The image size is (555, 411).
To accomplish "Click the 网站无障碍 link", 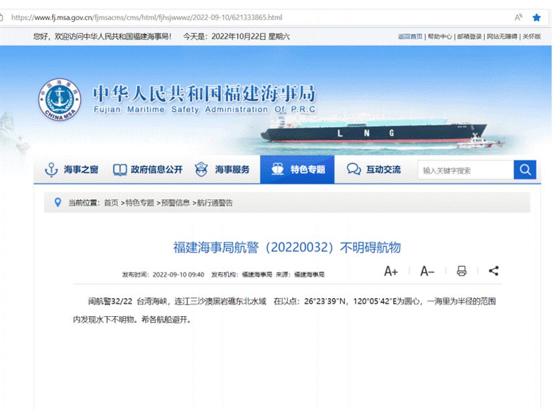I will point(502,37).
